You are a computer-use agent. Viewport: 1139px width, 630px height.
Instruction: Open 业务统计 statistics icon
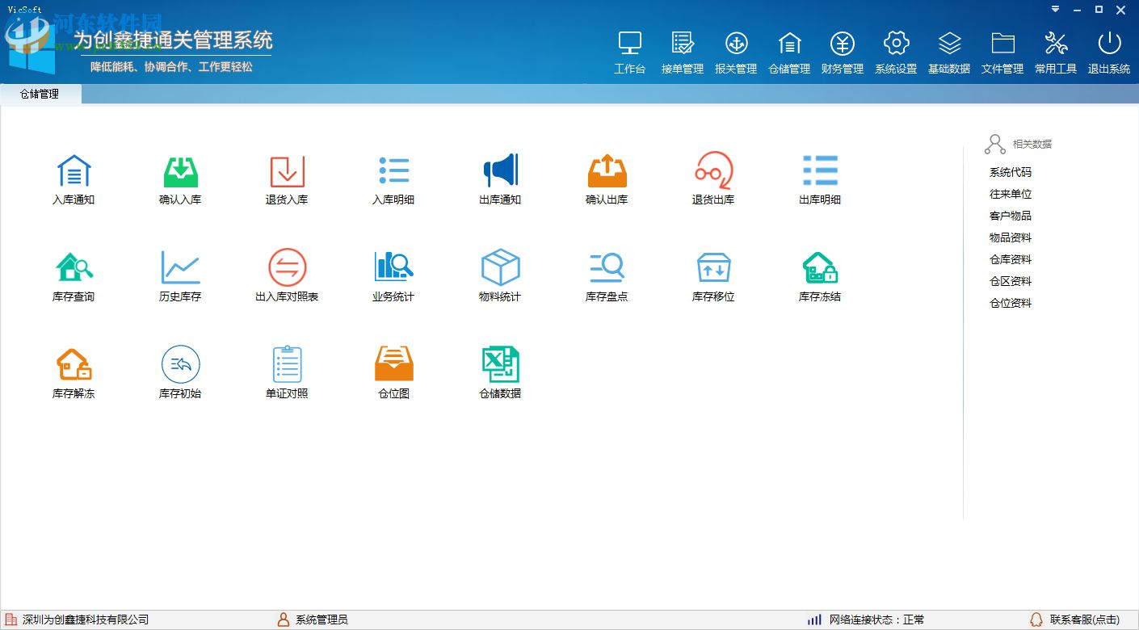coord(393,267)
